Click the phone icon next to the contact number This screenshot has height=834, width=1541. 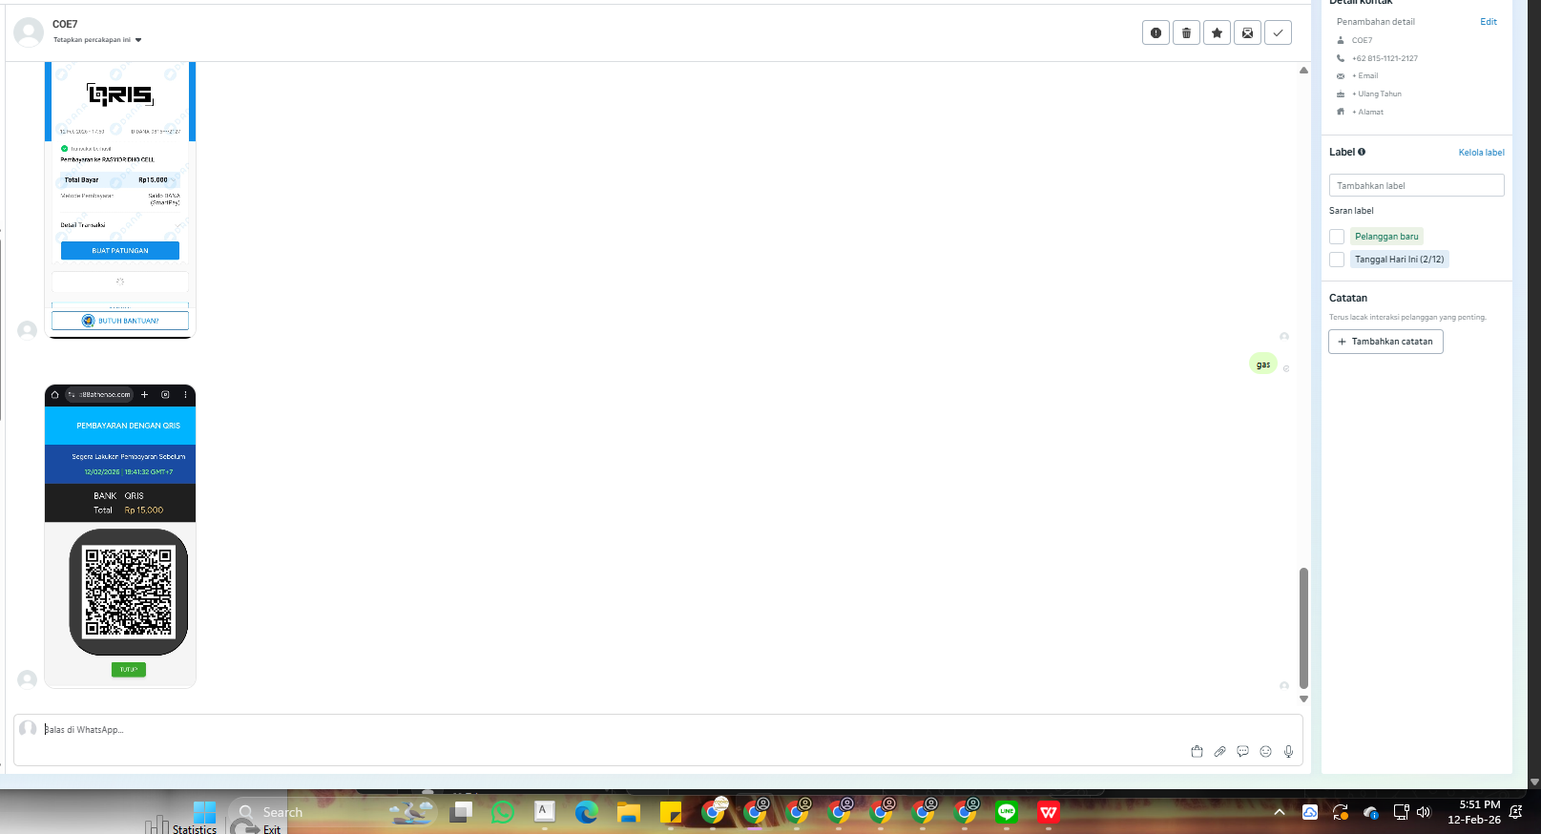coord(1341,58)
